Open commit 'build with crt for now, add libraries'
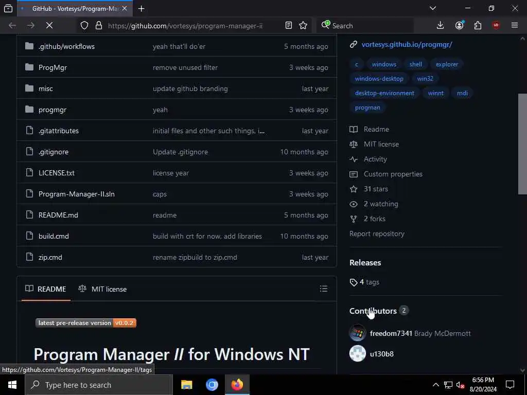Viewport: 527px width, 395px height. (x=207, y=236)
